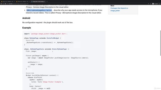This screenshot has height=90, width=161.
Task: Click the lock icon in the address bar
Action: [x=8, y=4]
